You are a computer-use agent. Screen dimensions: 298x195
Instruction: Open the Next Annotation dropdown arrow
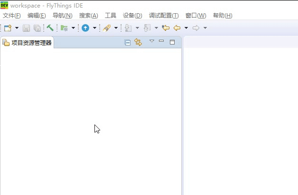tap(137, 28)
